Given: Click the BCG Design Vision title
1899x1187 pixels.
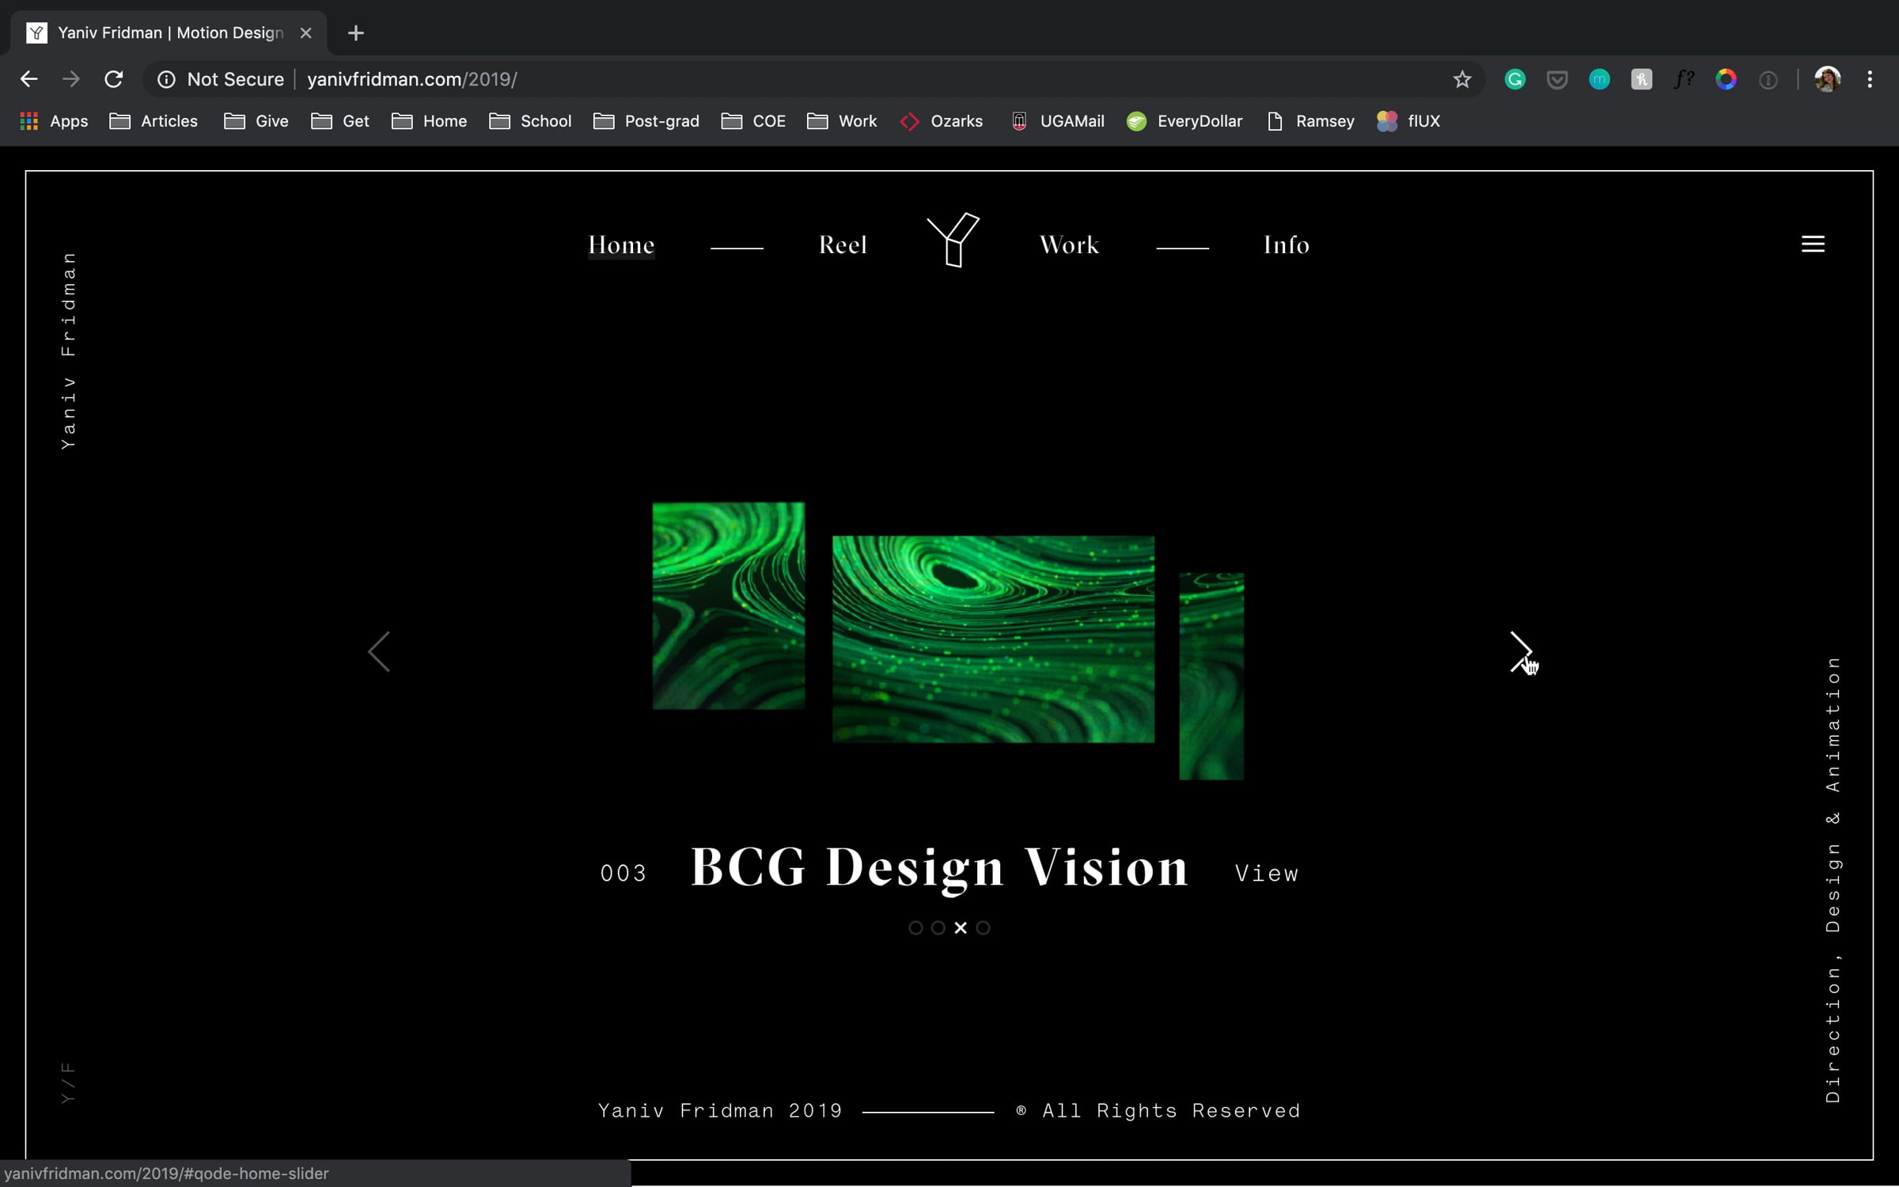Looking at the screenshot, I should pyautogui.click(x=939, y=868).
